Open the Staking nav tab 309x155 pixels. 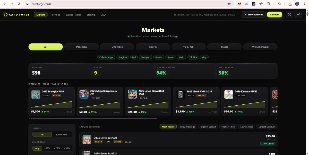point(91,15)
